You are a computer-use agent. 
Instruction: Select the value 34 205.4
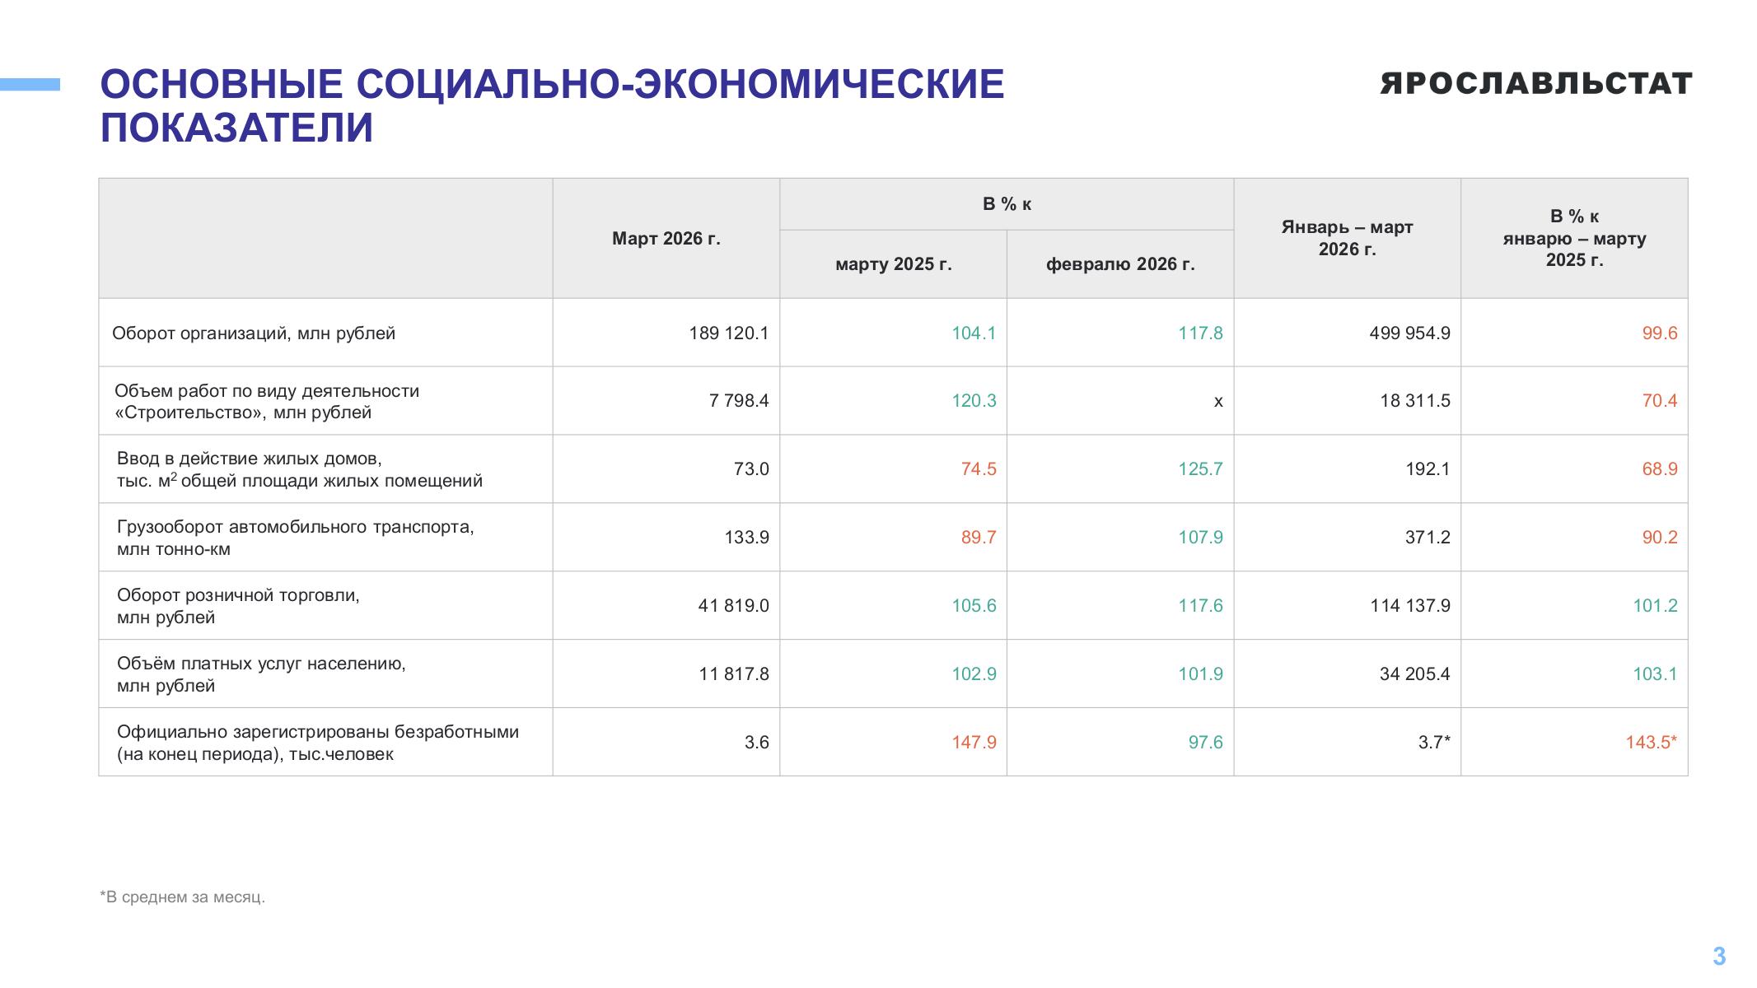(1414, 674)
